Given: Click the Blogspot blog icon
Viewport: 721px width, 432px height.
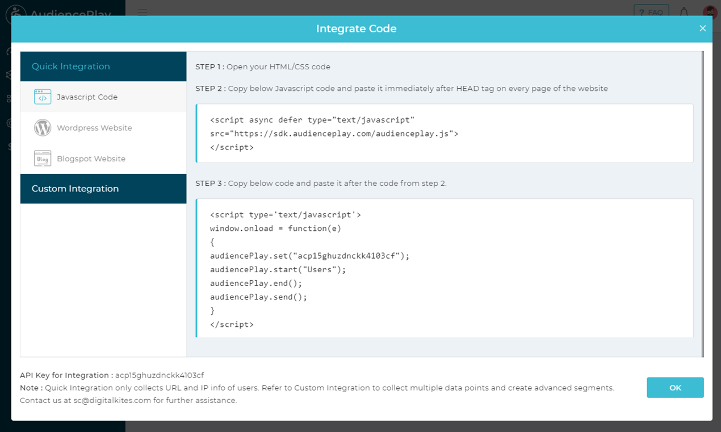Looking at the screenshot, I should [x=43, y=159].
